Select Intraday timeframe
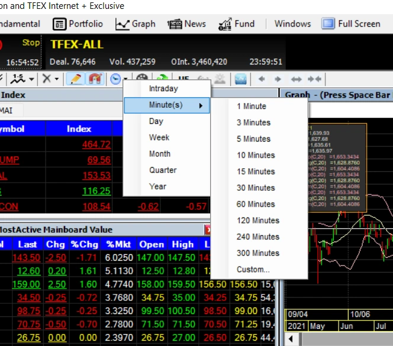 pos(167,88)
